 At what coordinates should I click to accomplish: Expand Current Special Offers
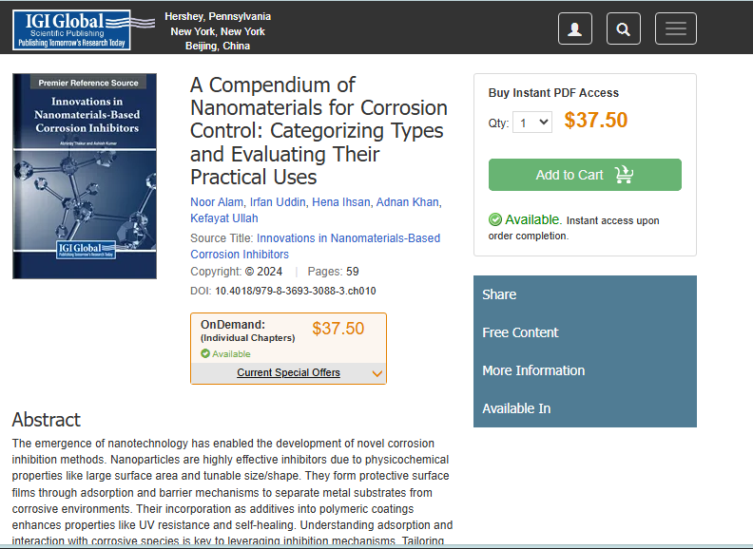point(288,372)
